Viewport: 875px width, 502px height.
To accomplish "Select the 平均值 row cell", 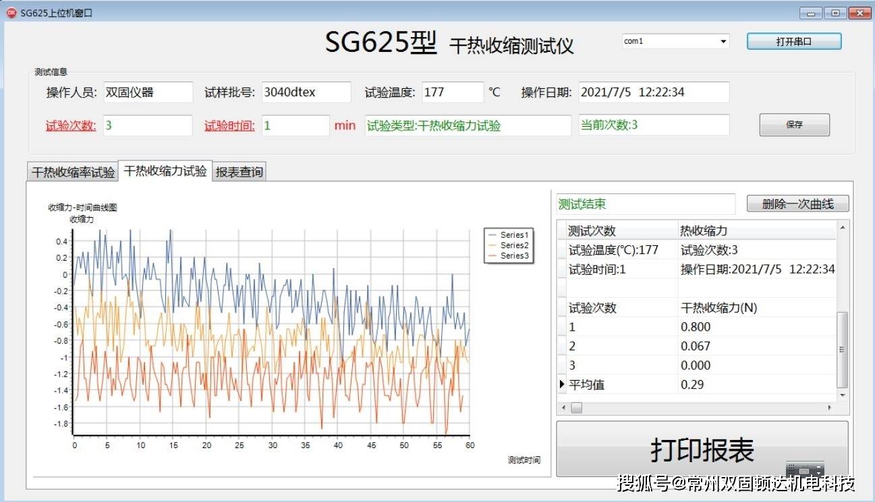I will point(621,384).
